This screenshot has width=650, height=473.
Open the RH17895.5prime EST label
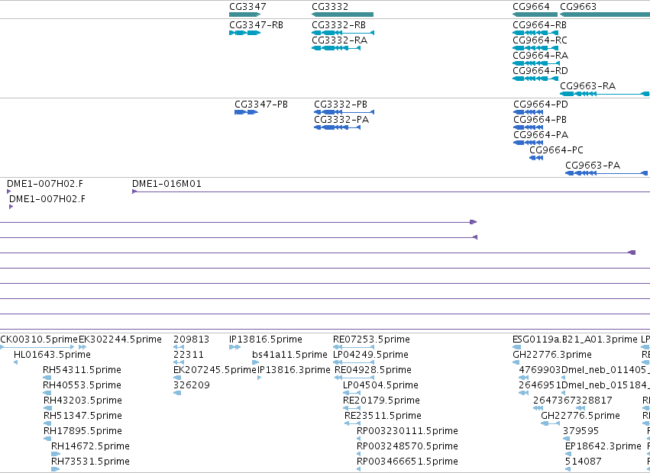83,431
